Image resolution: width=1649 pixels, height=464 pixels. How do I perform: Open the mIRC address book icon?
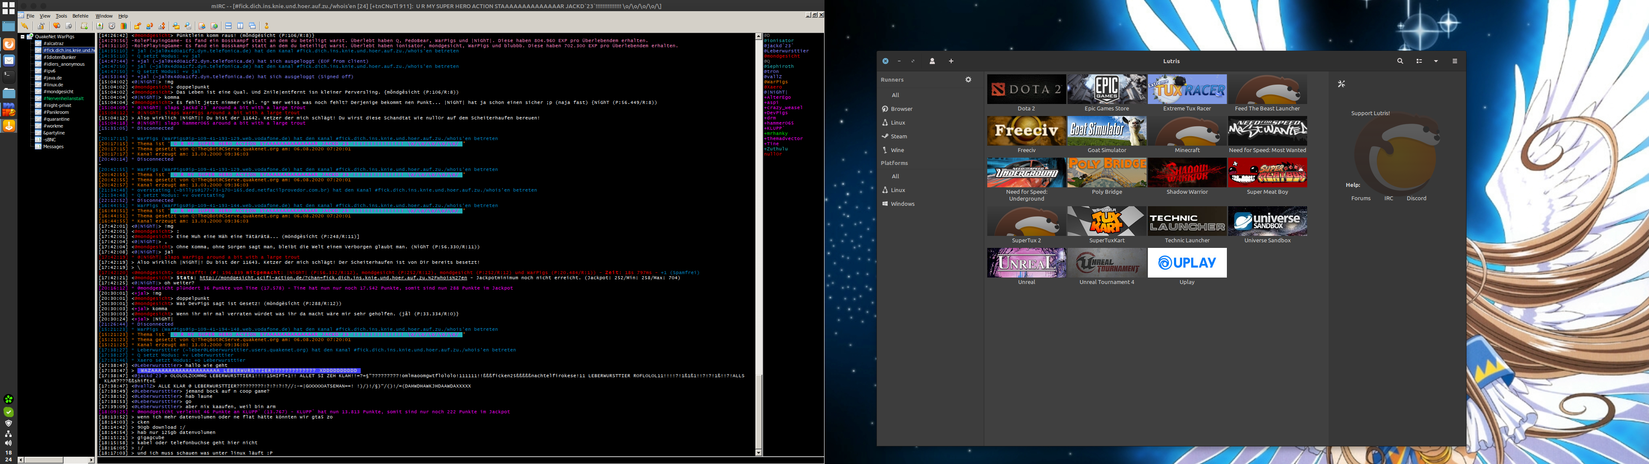click(x=100, y=26)
